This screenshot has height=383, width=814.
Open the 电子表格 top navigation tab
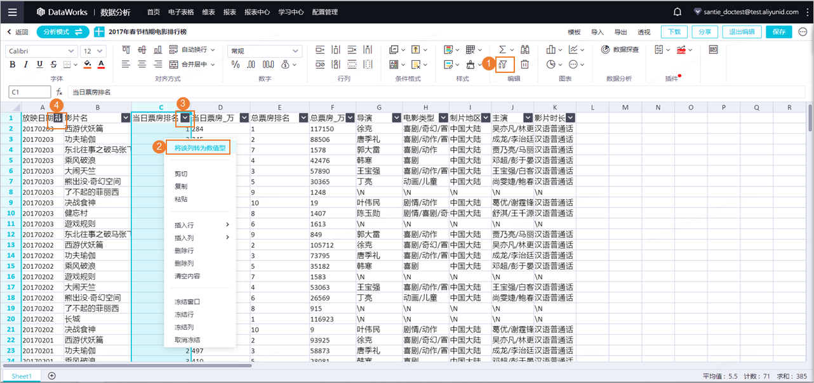pos(181,12)
